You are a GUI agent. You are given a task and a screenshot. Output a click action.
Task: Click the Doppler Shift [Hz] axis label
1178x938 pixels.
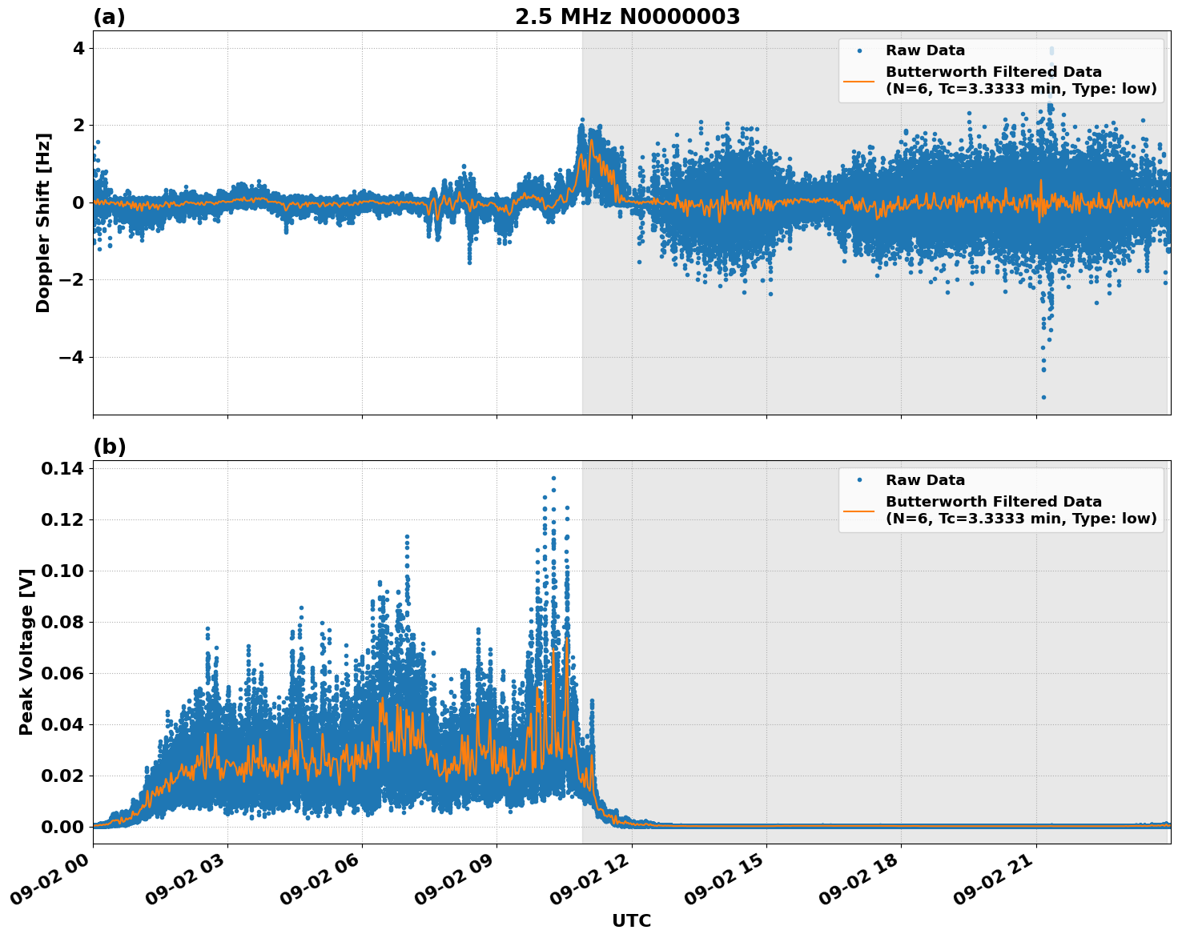[x=43, y=222]
